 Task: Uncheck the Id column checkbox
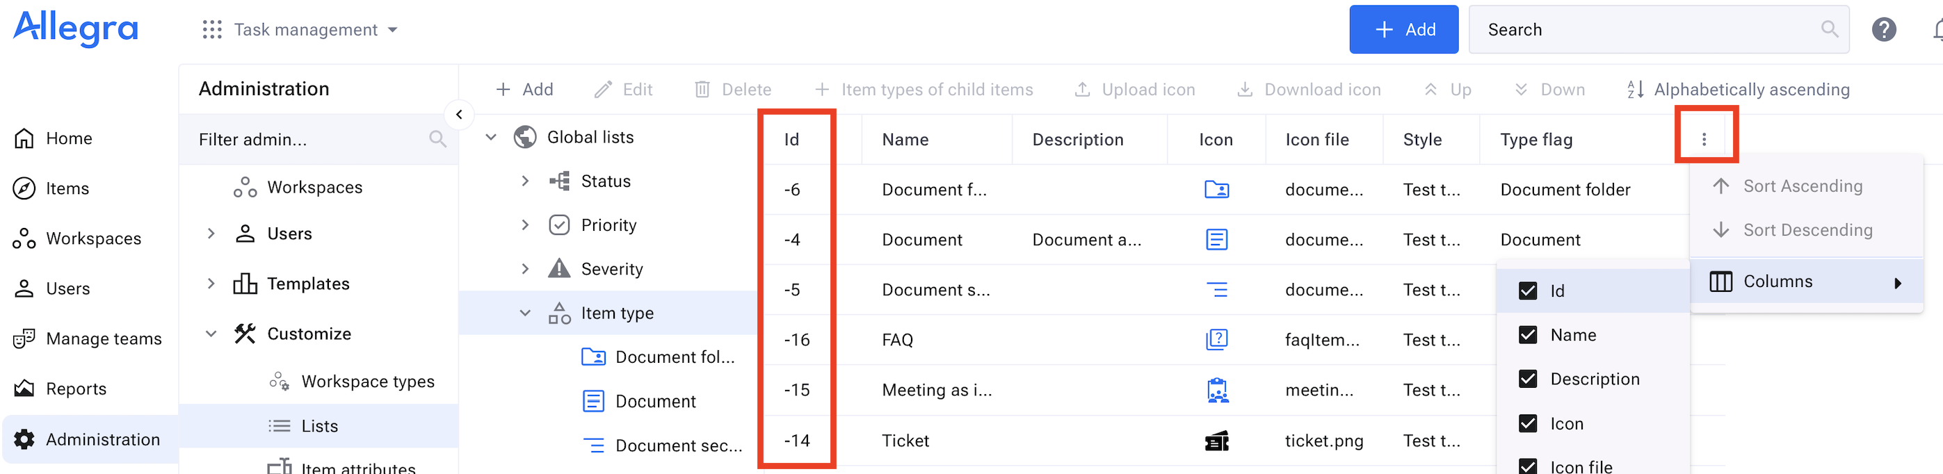tap(1527, 291)
